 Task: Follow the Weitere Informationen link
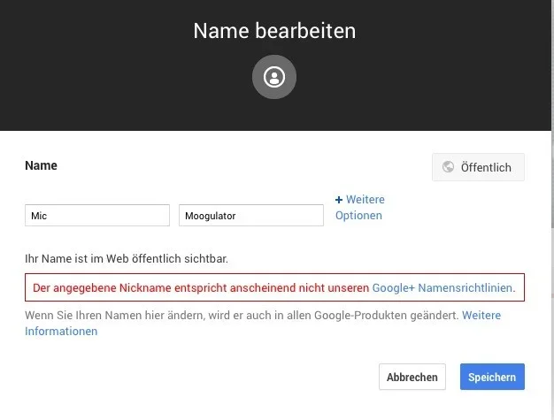[x=481, y=316]
